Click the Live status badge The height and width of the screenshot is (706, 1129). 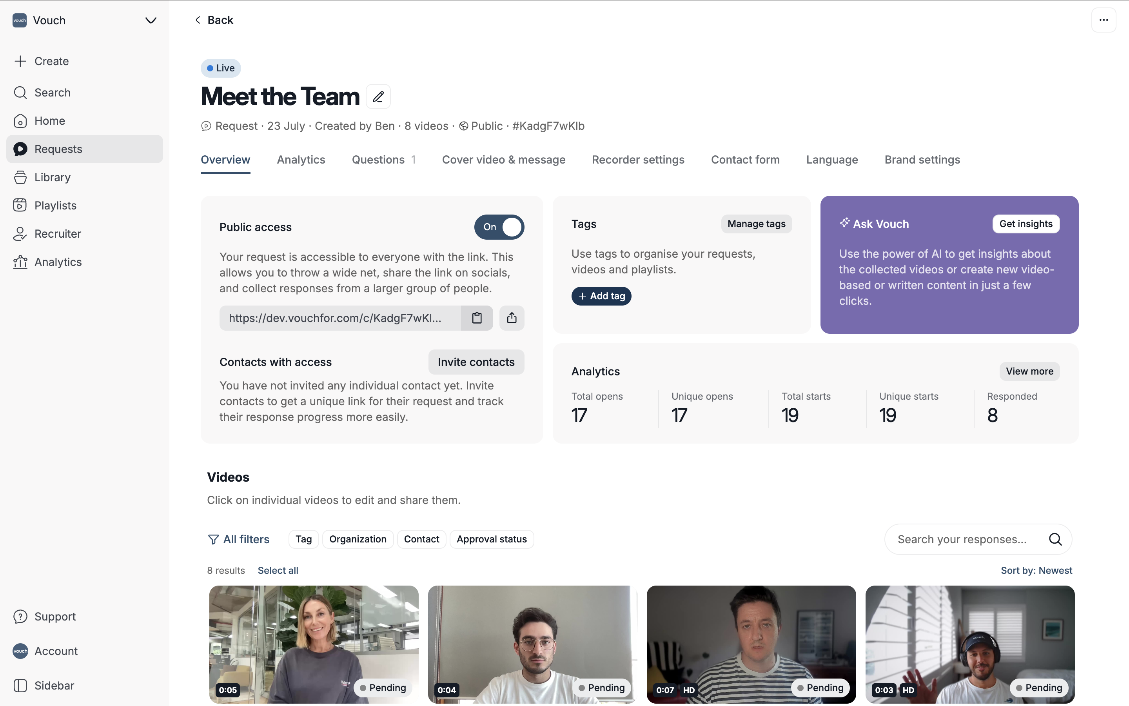(x=221, y=68)
